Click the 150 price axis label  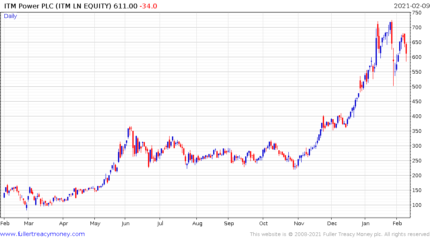coord(416,190)
